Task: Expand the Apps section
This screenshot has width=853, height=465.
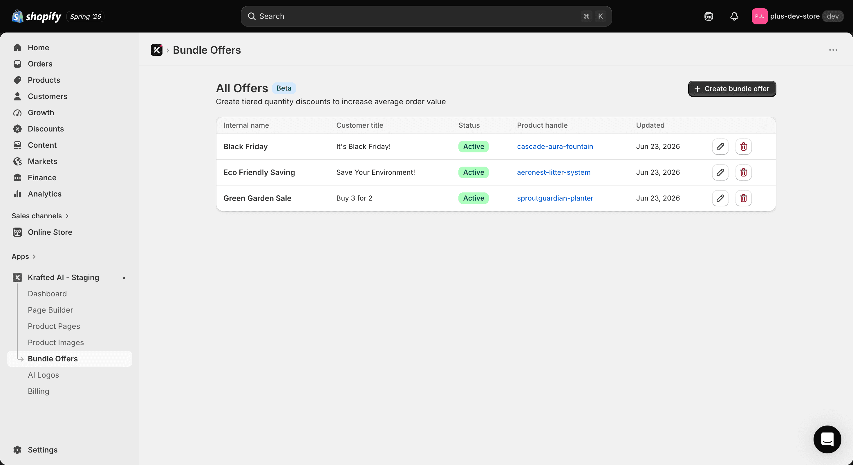Action: click(24, 257)
